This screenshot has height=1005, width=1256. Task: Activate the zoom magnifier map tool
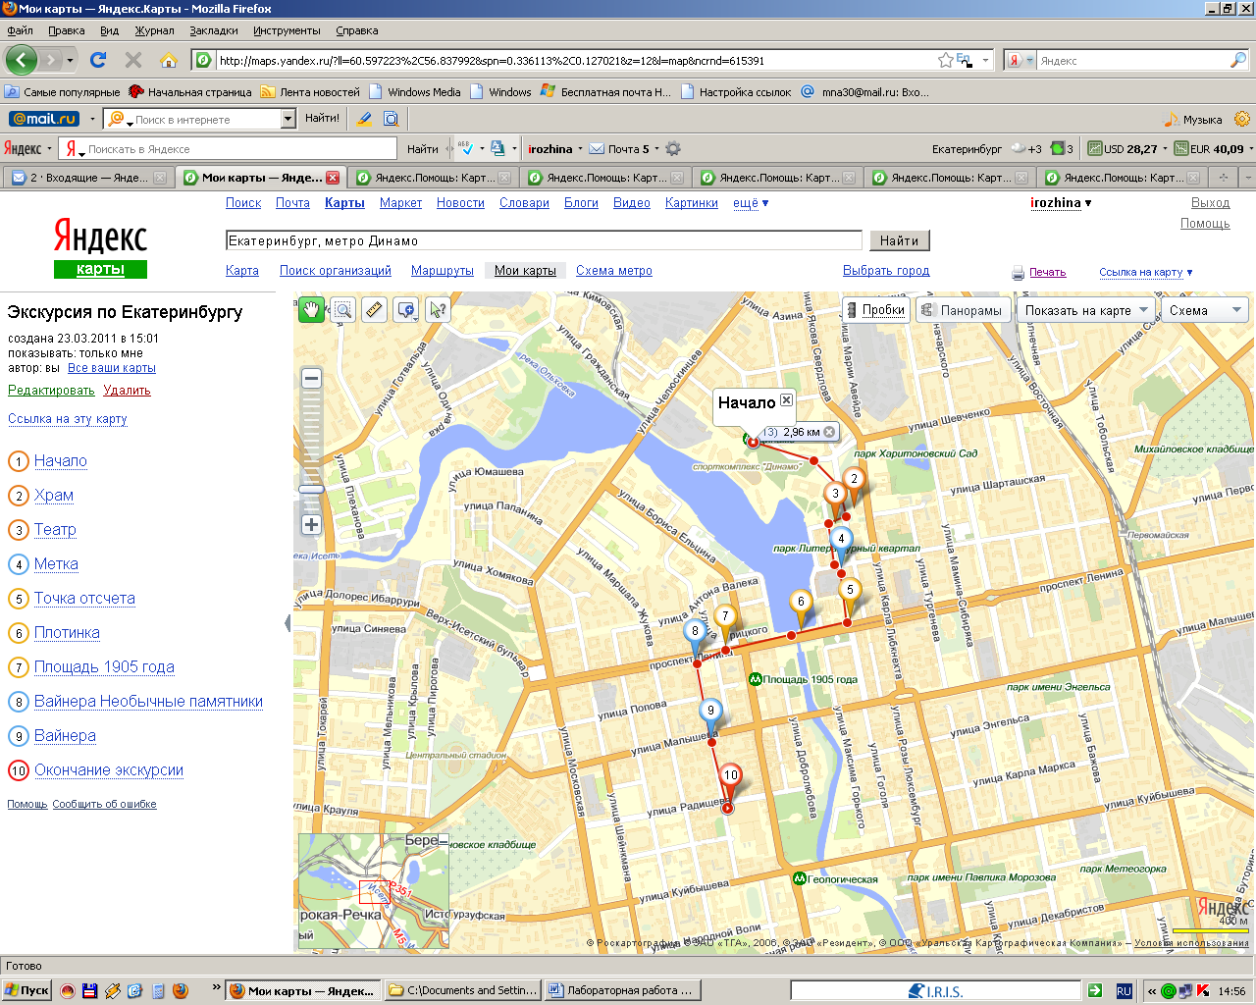342,310
